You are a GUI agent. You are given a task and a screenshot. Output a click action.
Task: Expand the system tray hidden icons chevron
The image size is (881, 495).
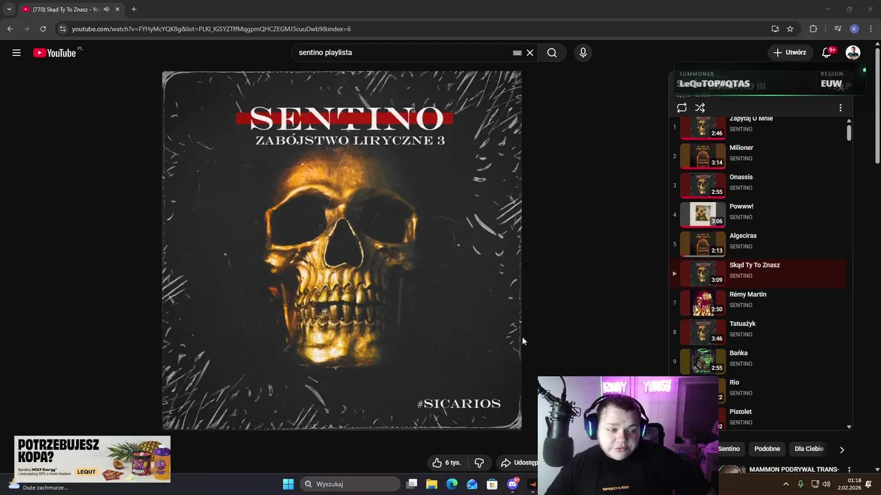pyautogui.click(x=786, y=484)
